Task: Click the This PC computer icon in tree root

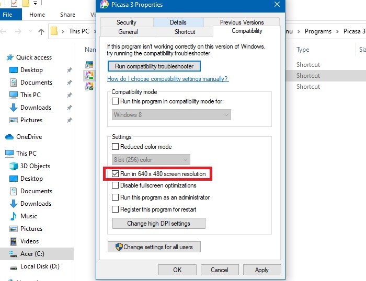Action: point(9,154)
